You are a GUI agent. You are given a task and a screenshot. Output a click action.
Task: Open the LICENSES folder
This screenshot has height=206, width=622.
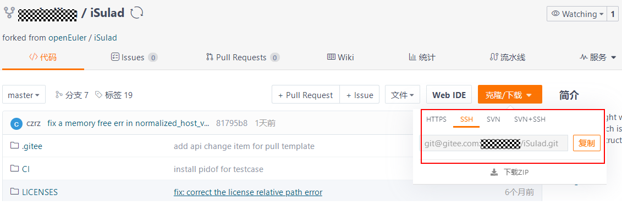(x=40, y=192)
